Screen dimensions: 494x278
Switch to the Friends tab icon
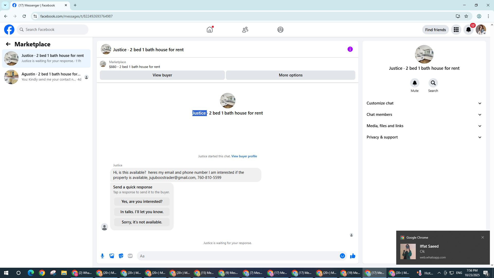245,30
